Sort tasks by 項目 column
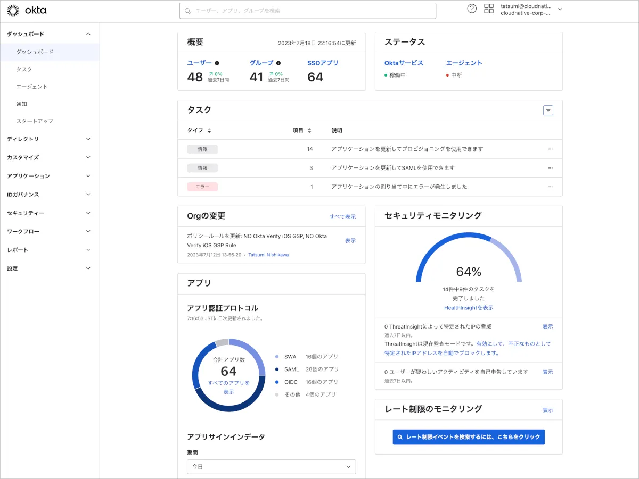 tap(309, 131)
